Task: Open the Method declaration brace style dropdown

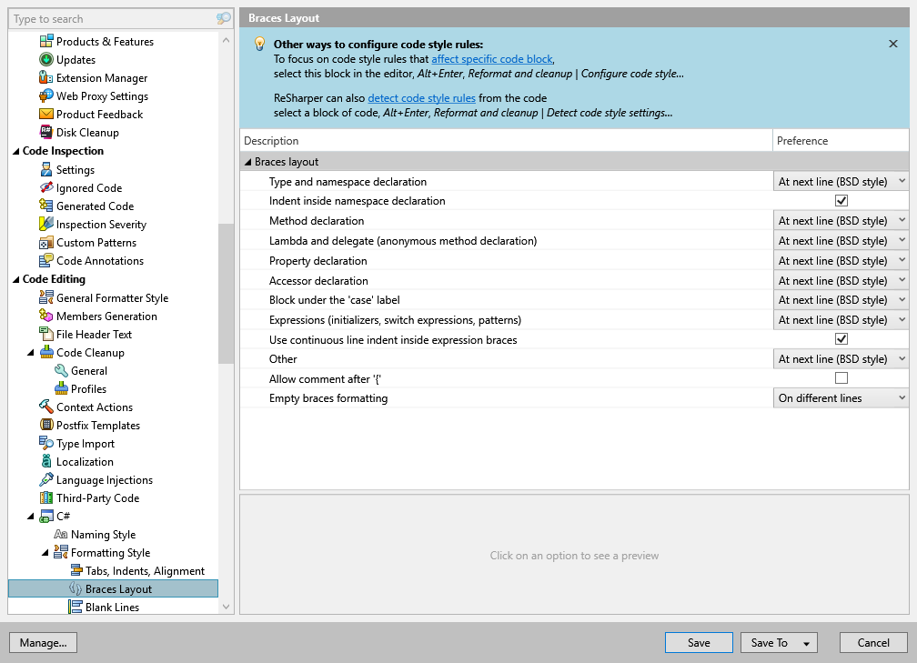Action: (x=840, y=220)
